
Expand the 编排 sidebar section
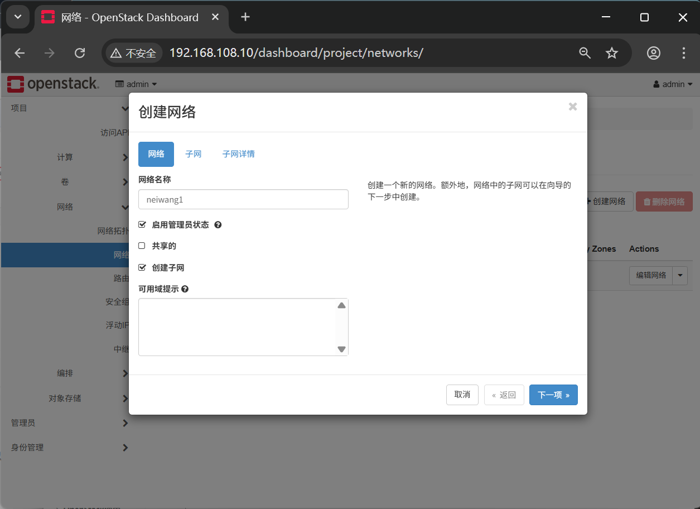65,373
